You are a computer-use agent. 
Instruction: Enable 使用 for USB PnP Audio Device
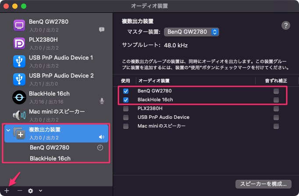tap(126, 118)
